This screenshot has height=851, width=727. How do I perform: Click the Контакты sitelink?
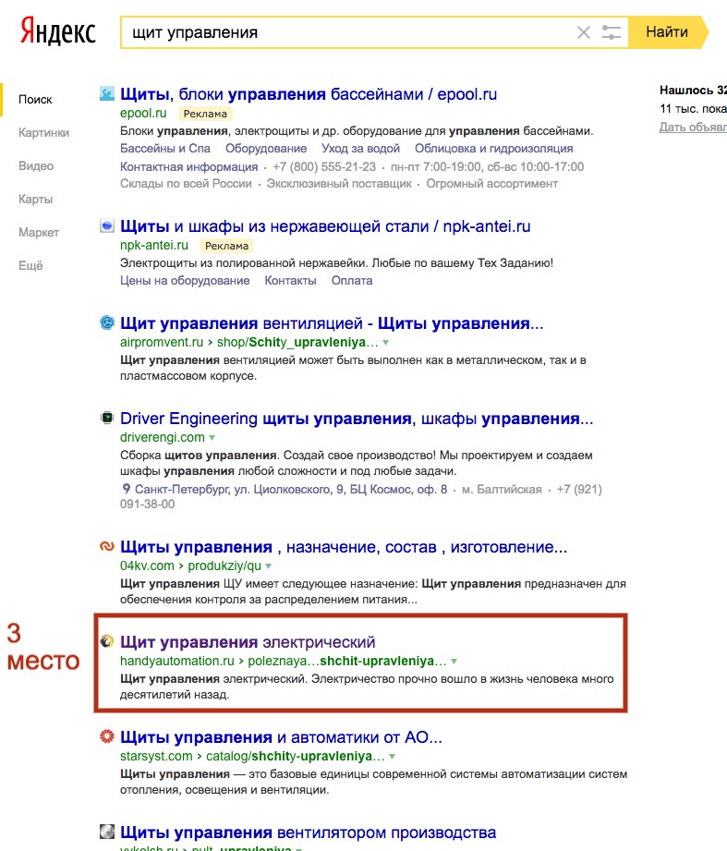tap(290, 281)
